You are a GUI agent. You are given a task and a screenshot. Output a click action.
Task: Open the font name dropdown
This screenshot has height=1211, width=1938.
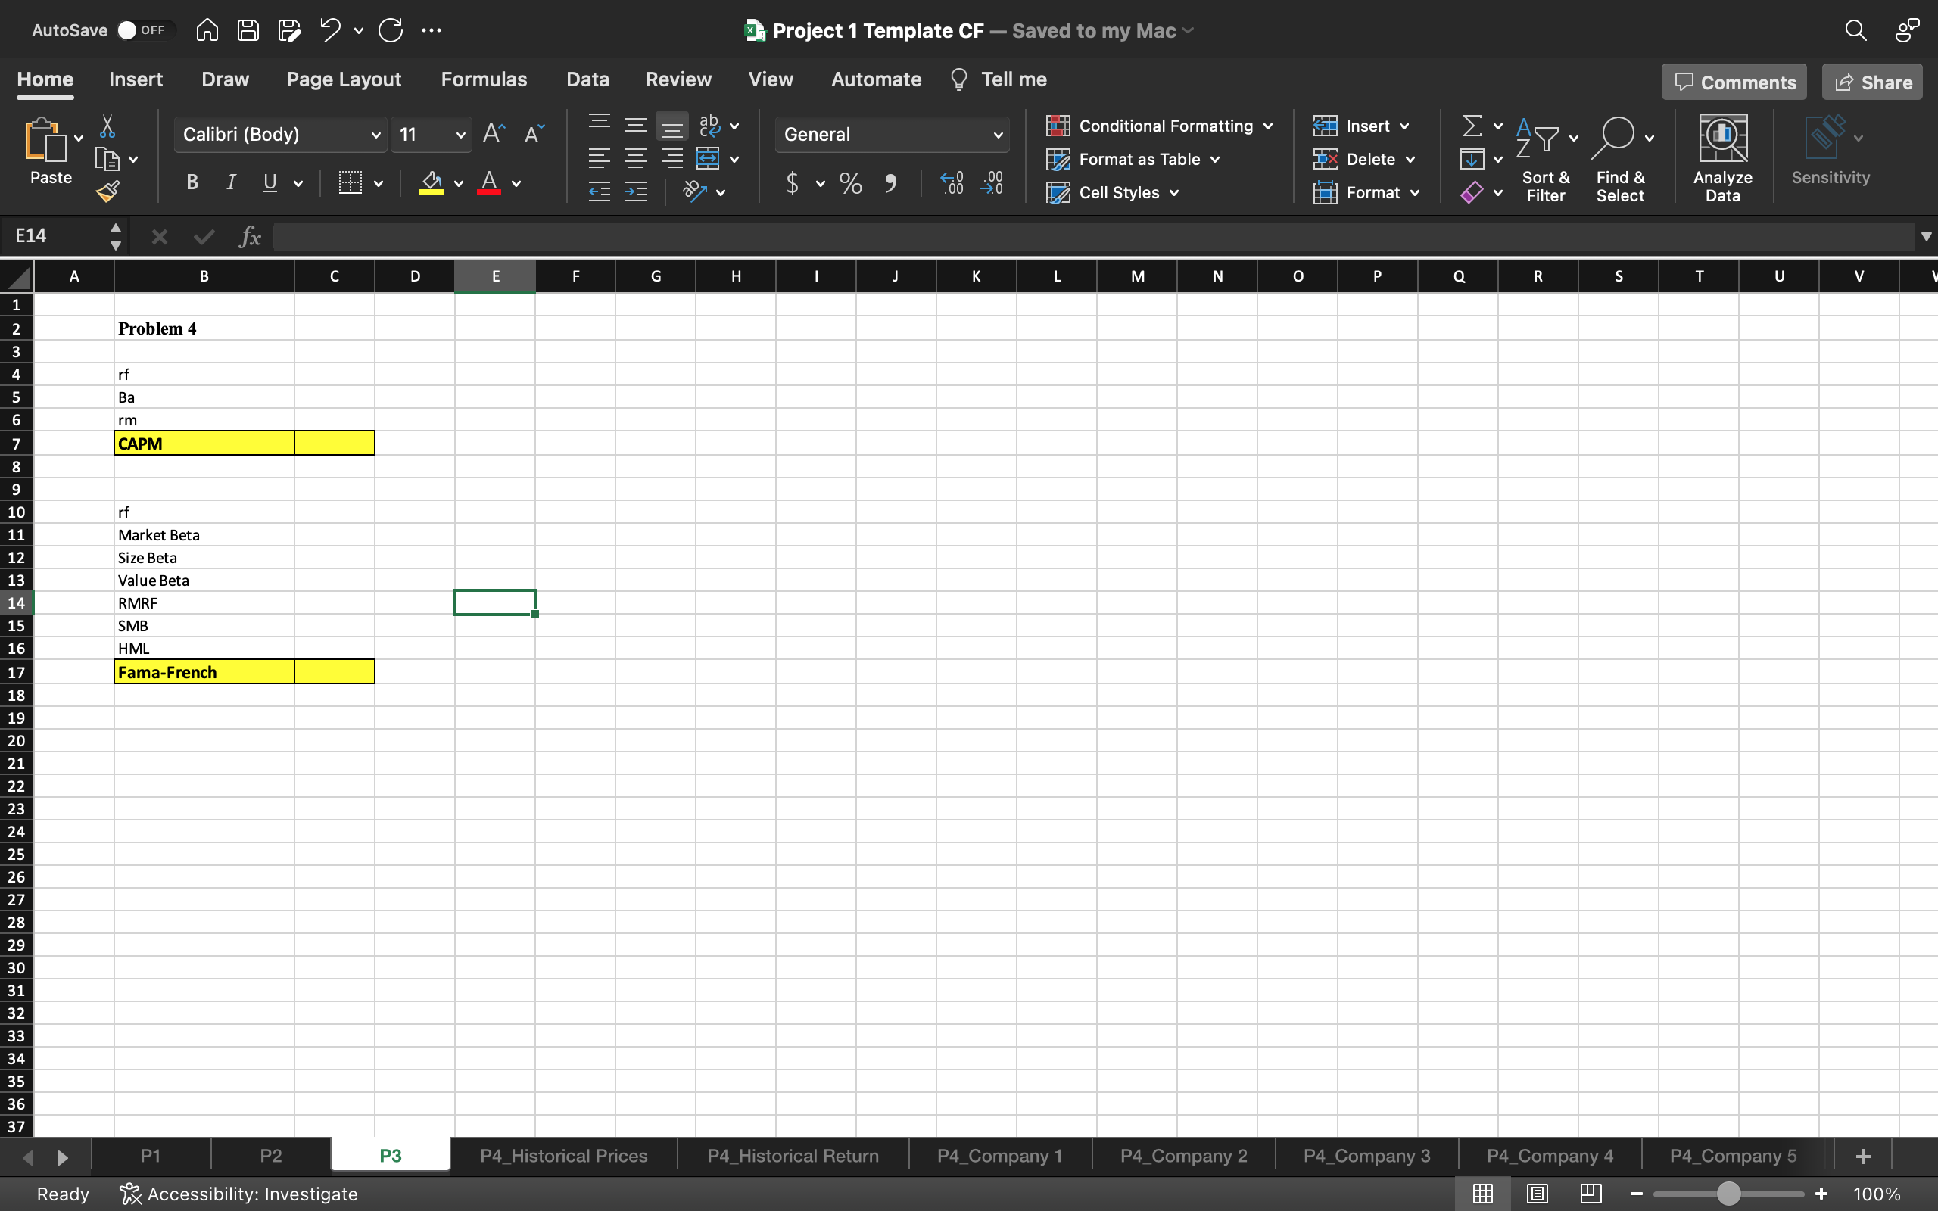375,135
